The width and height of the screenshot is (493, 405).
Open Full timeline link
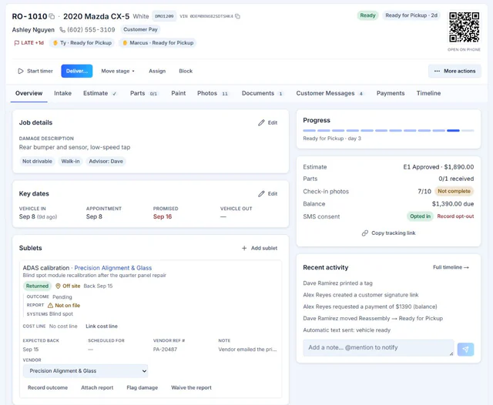point(451,267)
